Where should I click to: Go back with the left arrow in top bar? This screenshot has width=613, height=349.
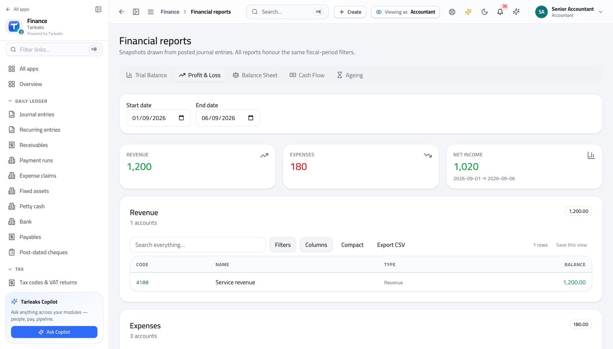[x=121, y=12]
